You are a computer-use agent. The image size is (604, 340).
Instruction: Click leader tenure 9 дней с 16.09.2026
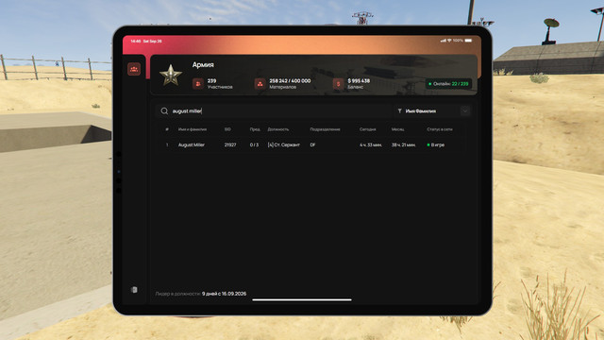coord(225,294)
